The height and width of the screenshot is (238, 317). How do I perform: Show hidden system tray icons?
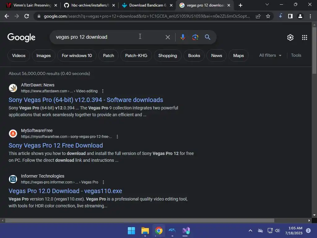250,231
